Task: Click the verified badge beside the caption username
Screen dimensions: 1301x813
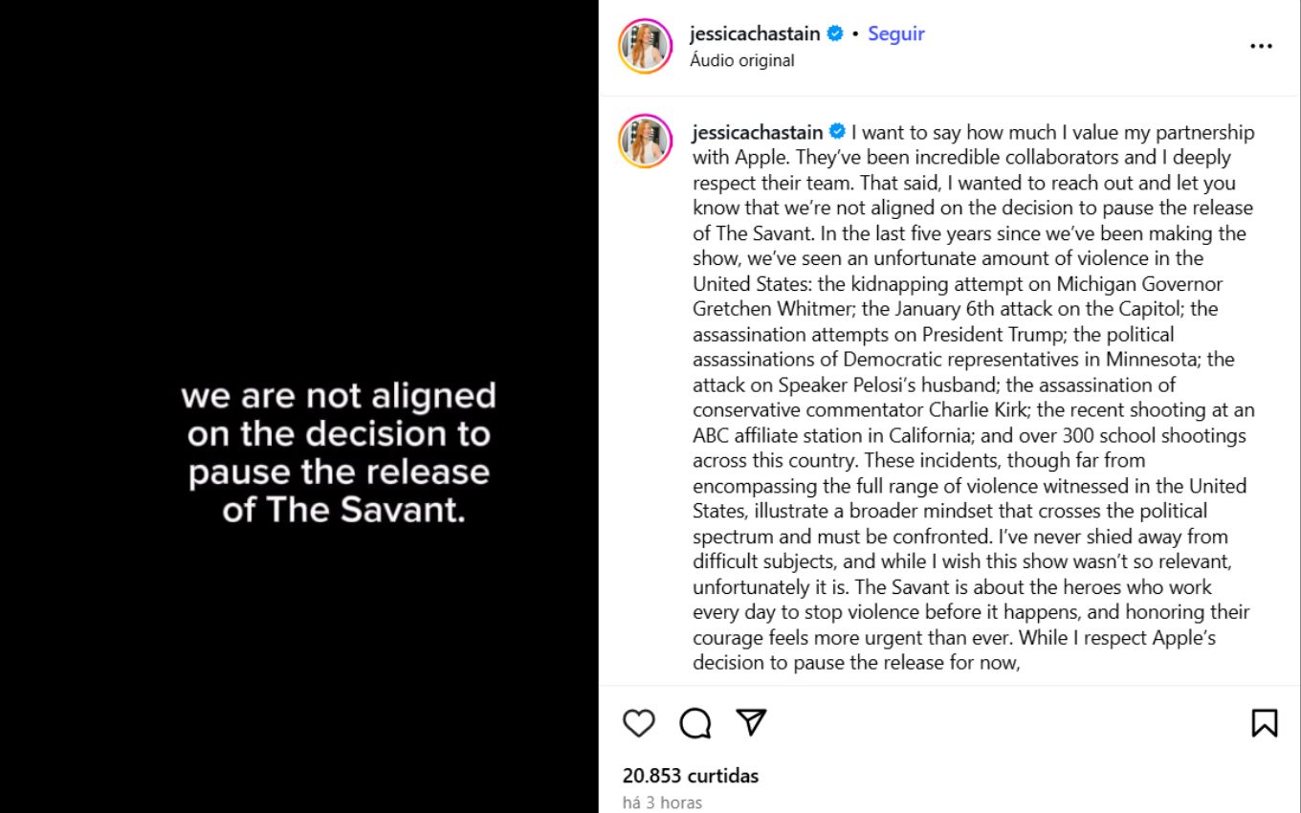Action: point(837,132)
